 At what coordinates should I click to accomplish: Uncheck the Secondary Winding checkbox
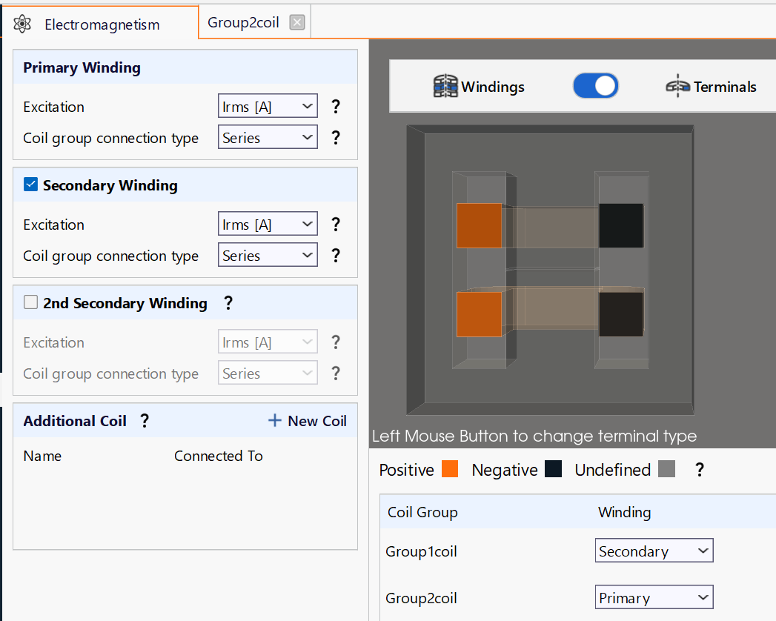click(30, 185)
